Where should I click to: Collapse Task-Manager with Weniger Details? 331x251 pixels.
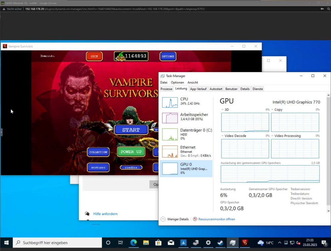(x=175, y=219)
